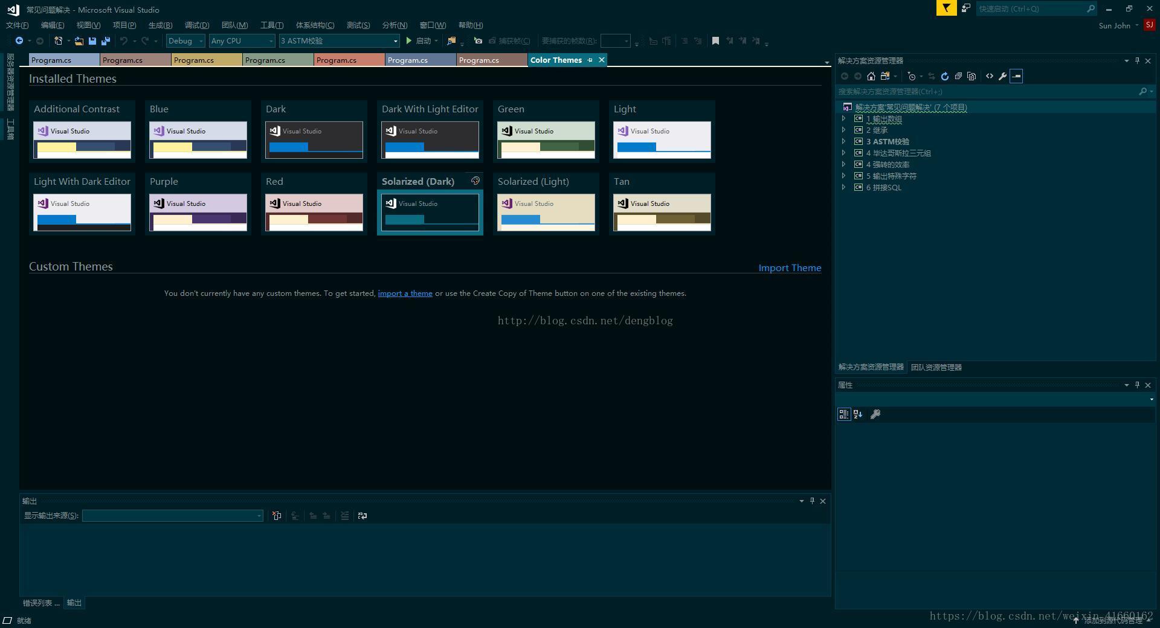Toggle auto-hide pin on Solution Explorer panel
Image resolution: width=1160 pixels, height=628 pixels.
point(1137,60)
